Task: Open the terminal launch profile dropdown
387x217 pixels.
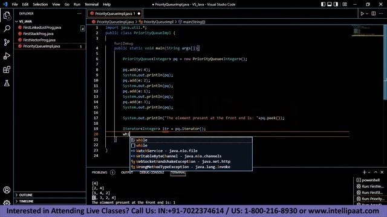Action: tap(369, 172)
